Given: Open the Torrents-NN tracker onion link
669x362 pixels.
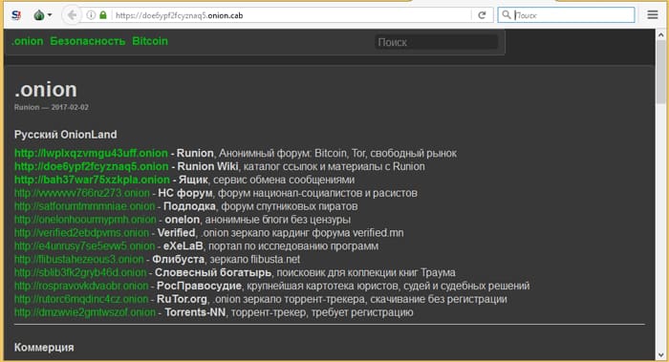Looking at the screenshot, I should (85, 312).
